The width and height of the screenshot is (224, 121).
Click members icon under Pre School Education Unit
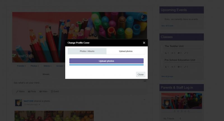click(166, 67)
